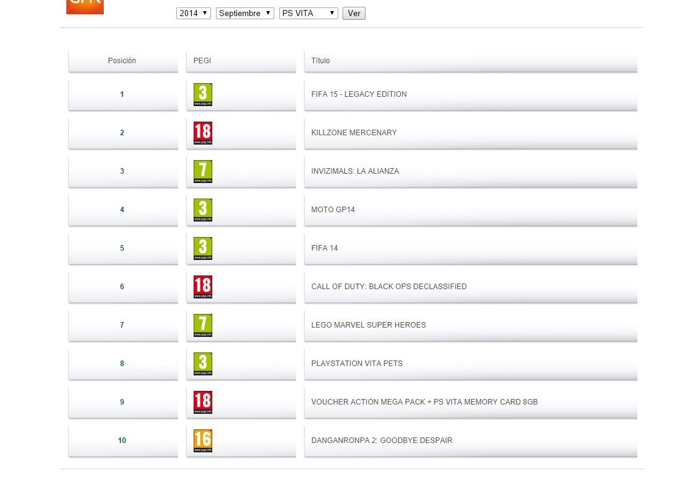This screenshot has height=479, width=697.
Task: Click the GfK logo at top left
Action: (x=85, y=6)
